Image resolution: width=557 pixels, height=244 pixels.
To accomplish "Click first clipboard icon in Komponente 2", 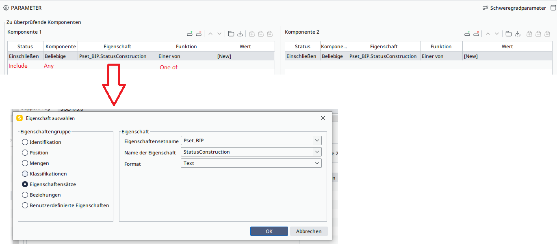I will [529, 34].
